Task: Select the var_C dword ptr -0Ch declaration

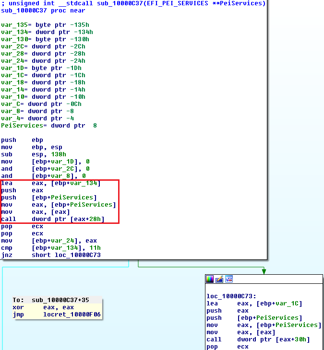Action: pyautogui.click(x=41, y=104)
